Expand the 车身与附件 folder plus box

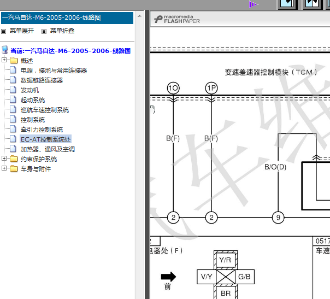tap(4, 168)
